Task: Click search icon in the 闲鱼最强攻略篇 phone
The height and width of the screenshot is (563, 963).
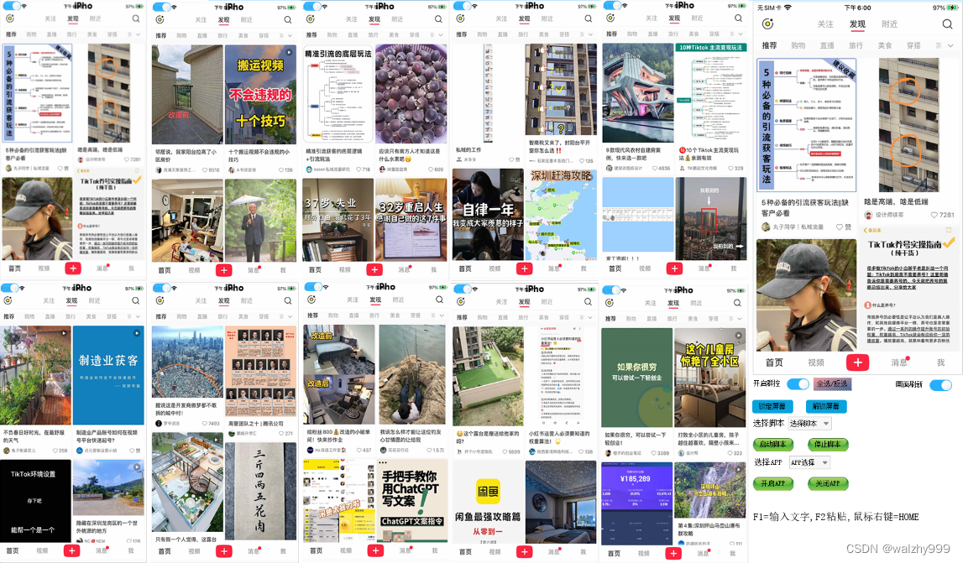Action: [588, 301]
